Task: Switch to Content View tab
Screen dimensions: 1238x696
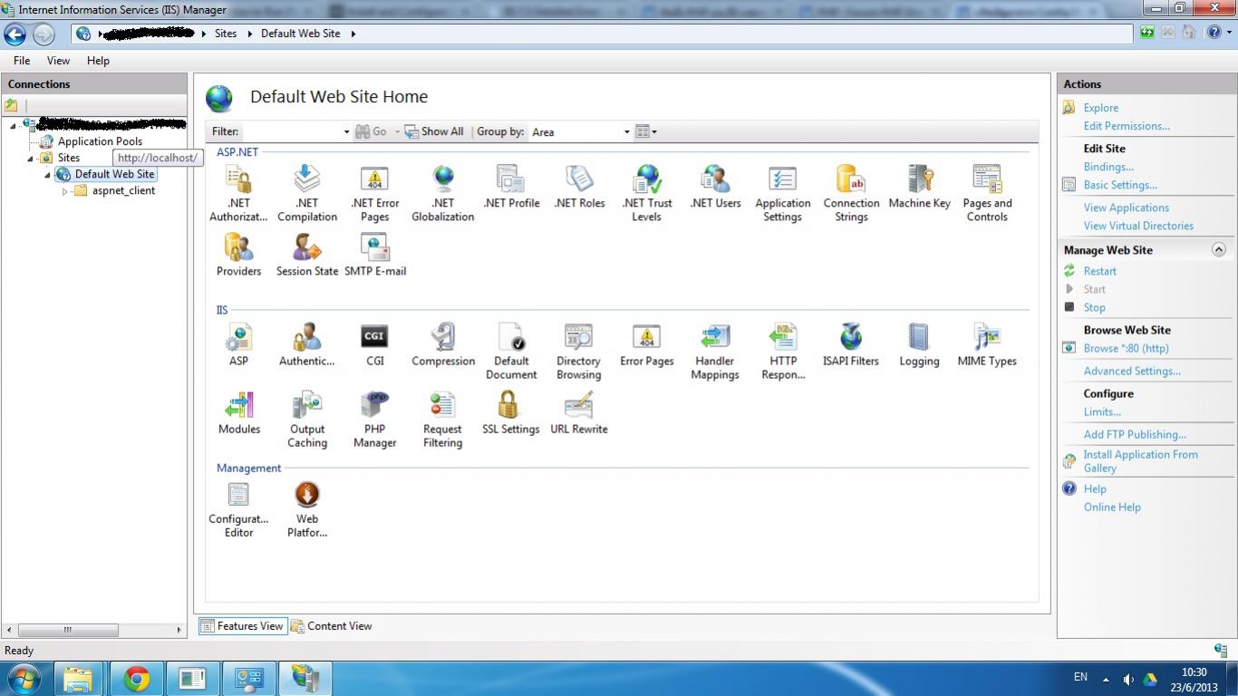Action: 332,626
